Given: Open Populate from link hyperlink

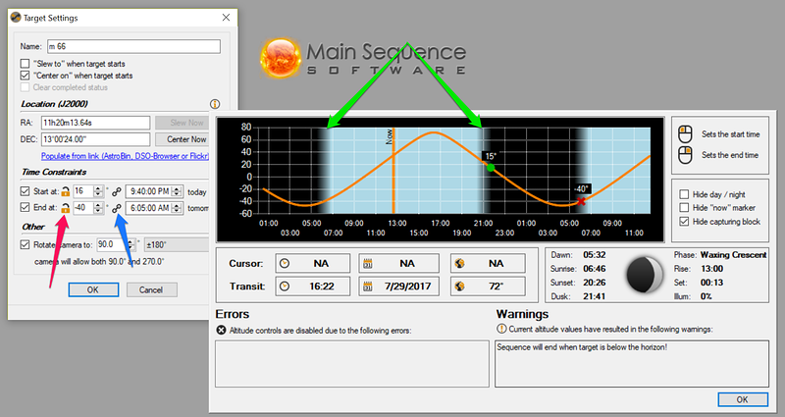Looking at the screenshot, I should (x=126, y=156).
